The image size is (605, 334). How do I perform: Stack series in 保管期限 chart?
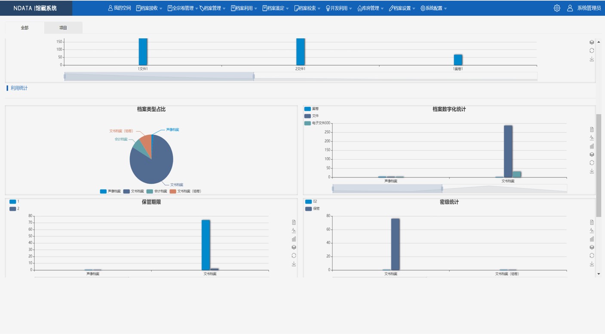tap(294, 247)
